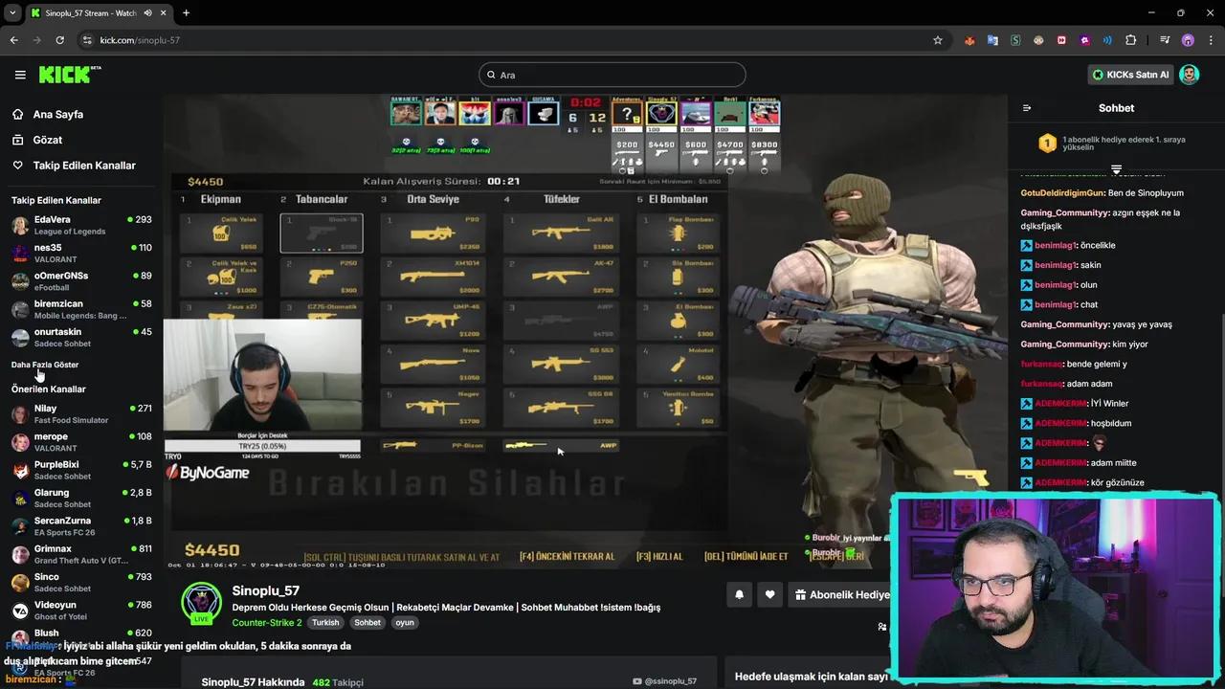Open Glarung recommended channel
Viewport: 1225px width, 689px height.
(81, 499)
